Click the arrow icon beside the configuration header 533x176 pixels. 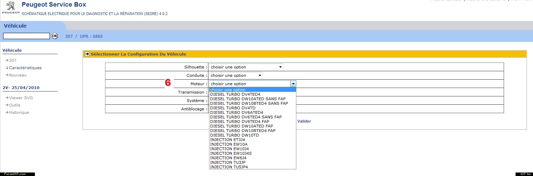tap(87, 54)
